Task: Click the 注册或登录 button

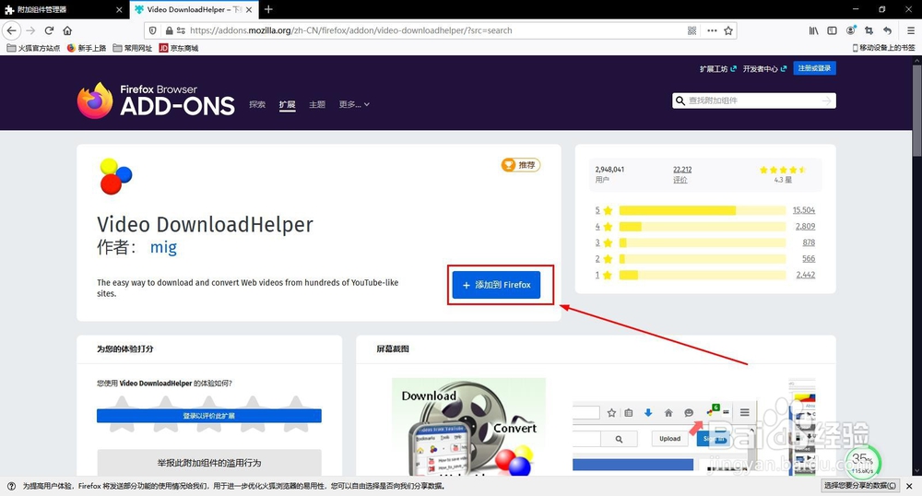Action: coord(814,68)
